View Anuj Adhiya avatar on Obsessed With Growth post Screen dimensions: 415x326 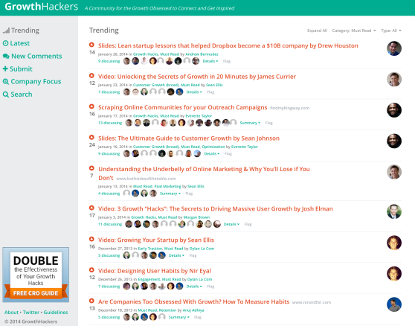pos(394,304)
